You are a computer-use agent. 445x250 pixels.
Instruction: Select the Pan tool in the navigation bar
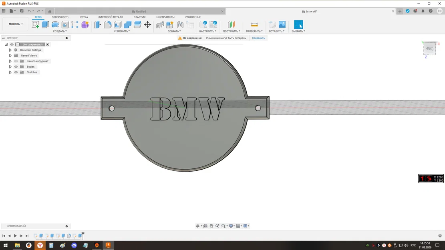pyautogui.click(x=211, y=226)
